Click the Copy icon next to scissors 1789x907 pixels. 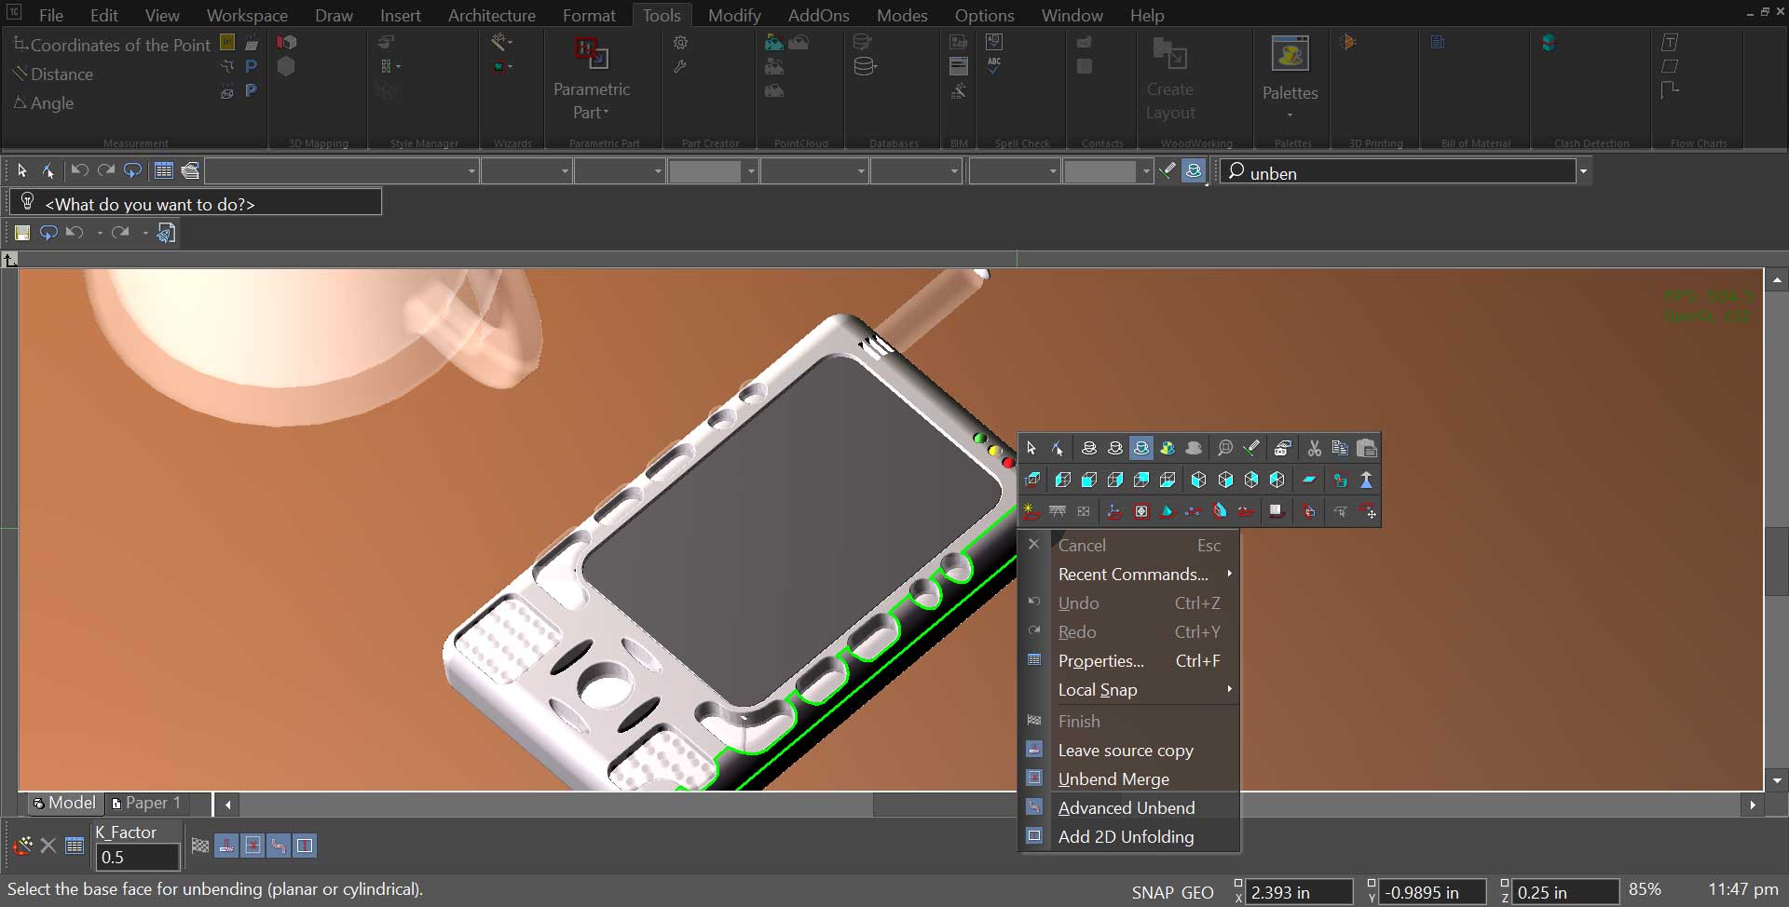(x=1340, y=449)
